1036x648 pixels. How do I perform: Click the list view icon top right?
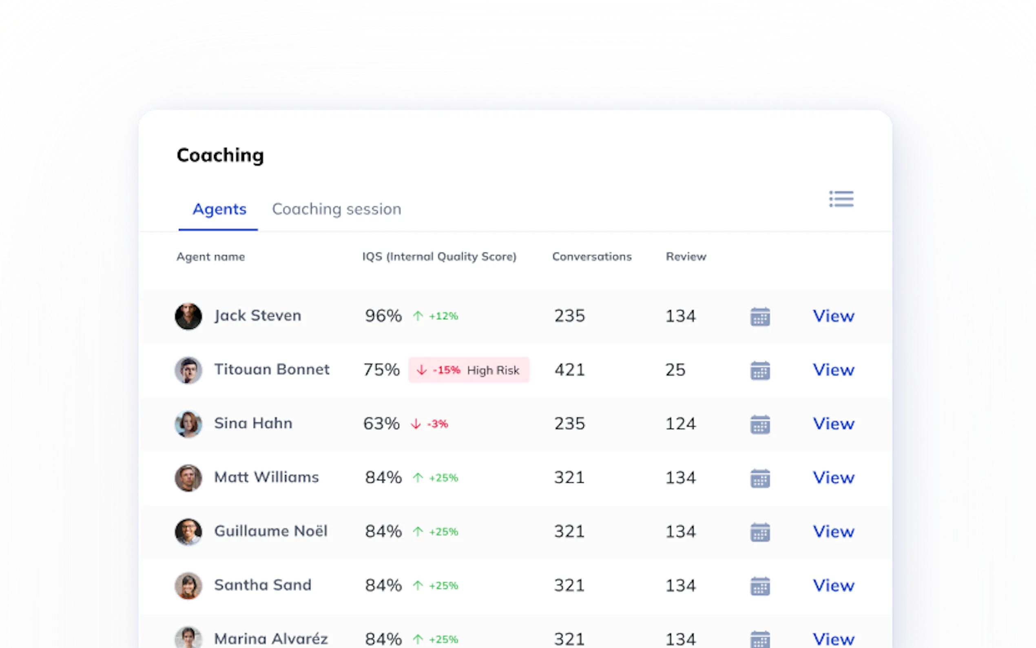841,199
